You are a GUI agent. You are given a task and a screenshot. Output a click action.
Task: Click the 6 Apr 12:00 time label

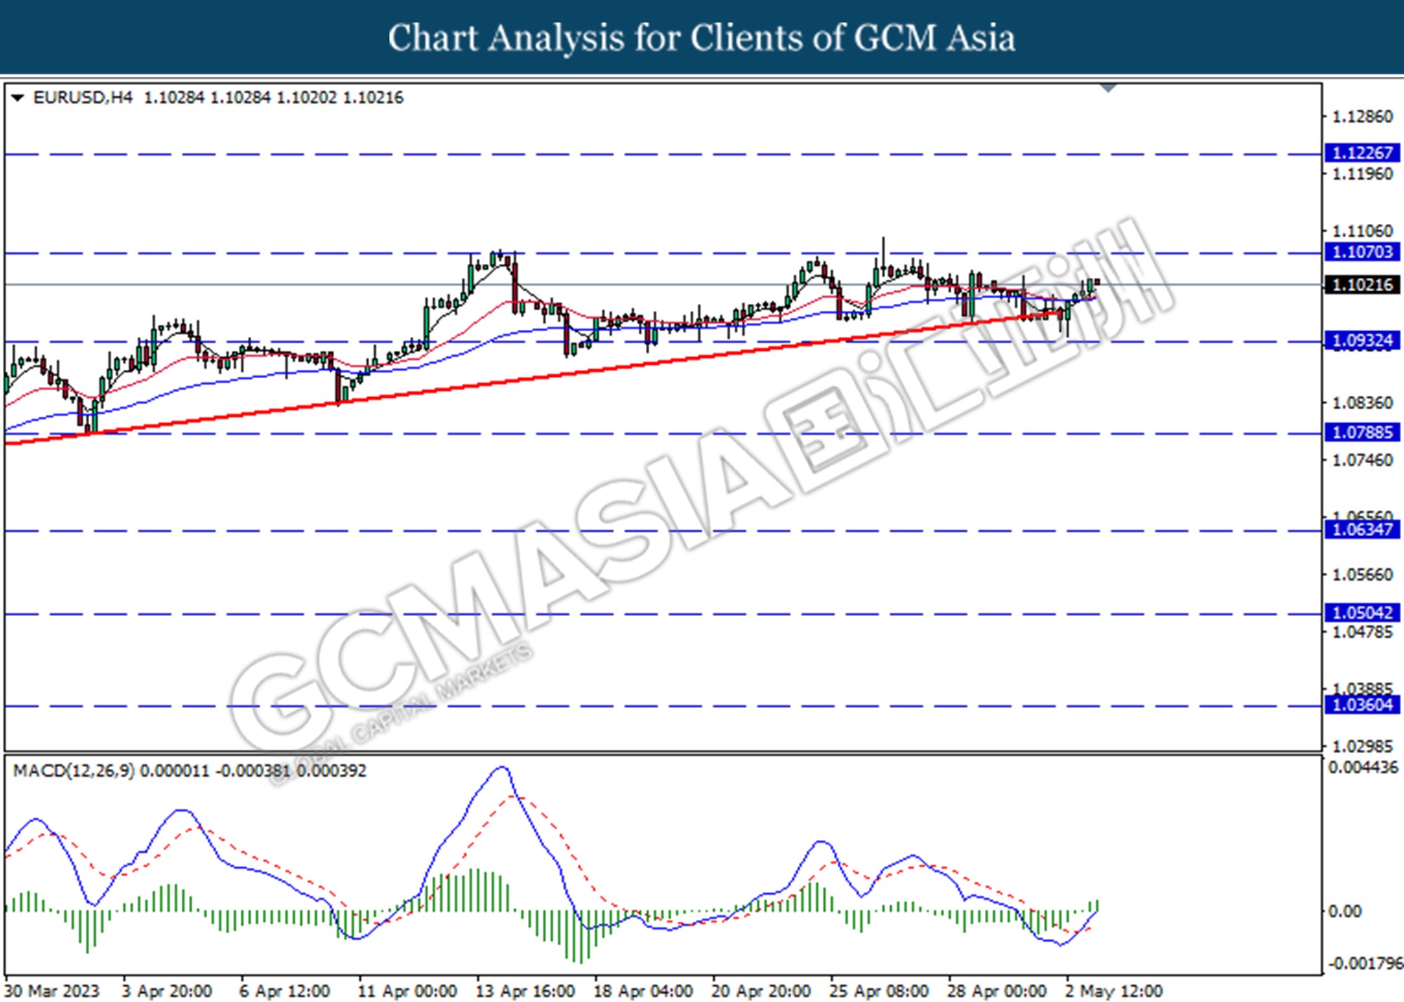pos(284,991)
